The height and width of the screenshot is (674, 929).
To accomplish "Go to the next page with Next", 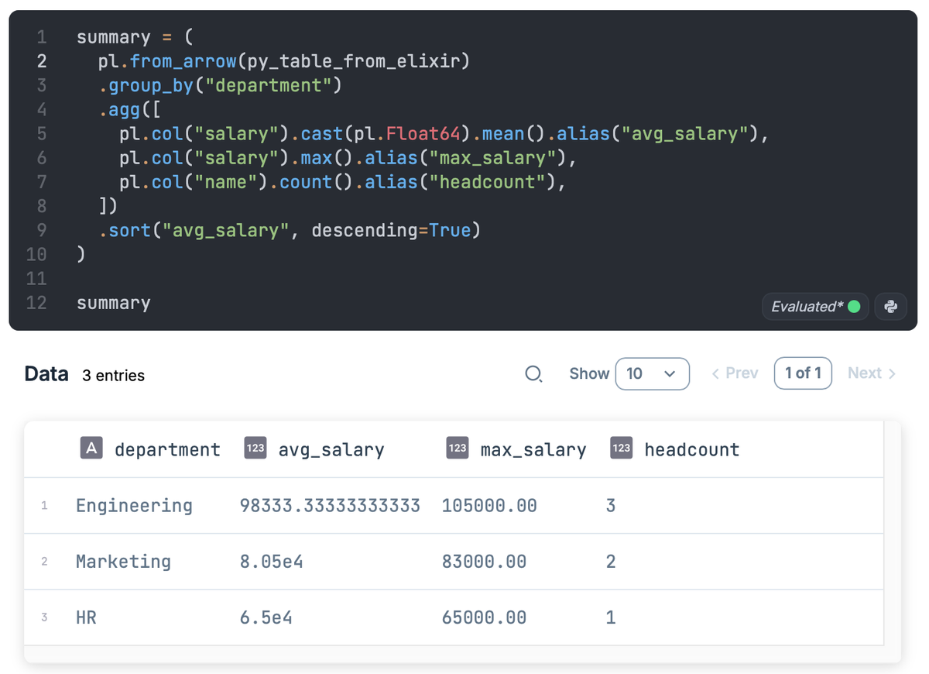I will [872, 373].
